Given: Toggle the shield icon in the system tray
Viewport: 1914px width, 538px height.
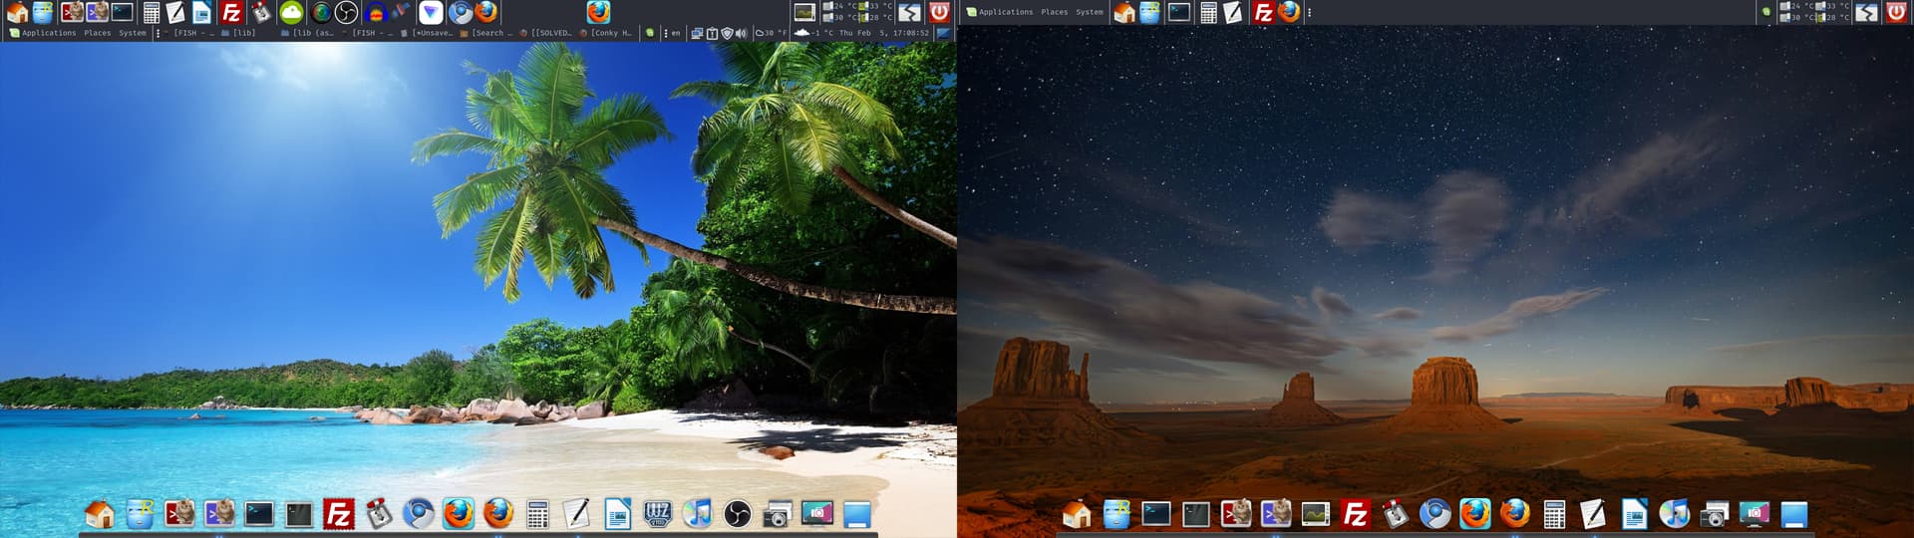Looking at the screenshot, I should pos(727,33).
